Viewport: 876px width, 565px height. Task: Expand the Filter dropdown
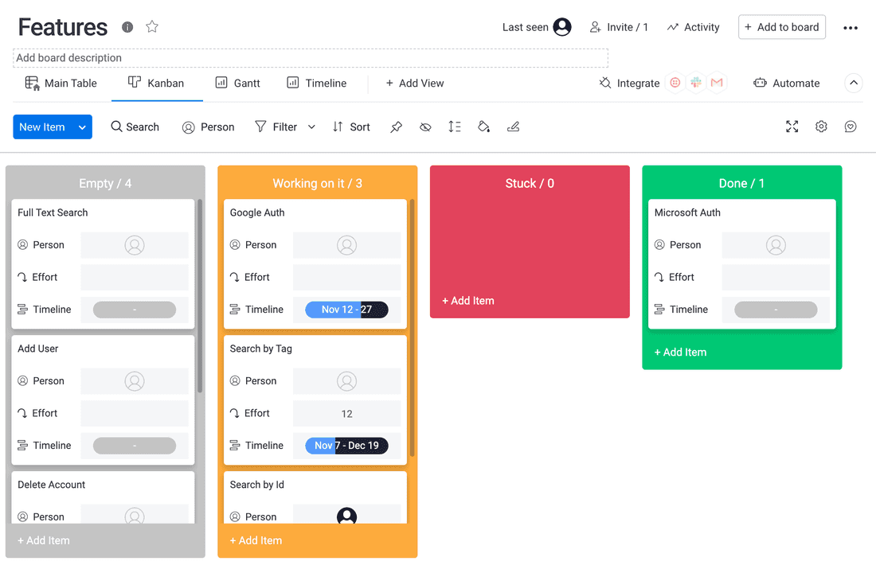click(311, 127)
